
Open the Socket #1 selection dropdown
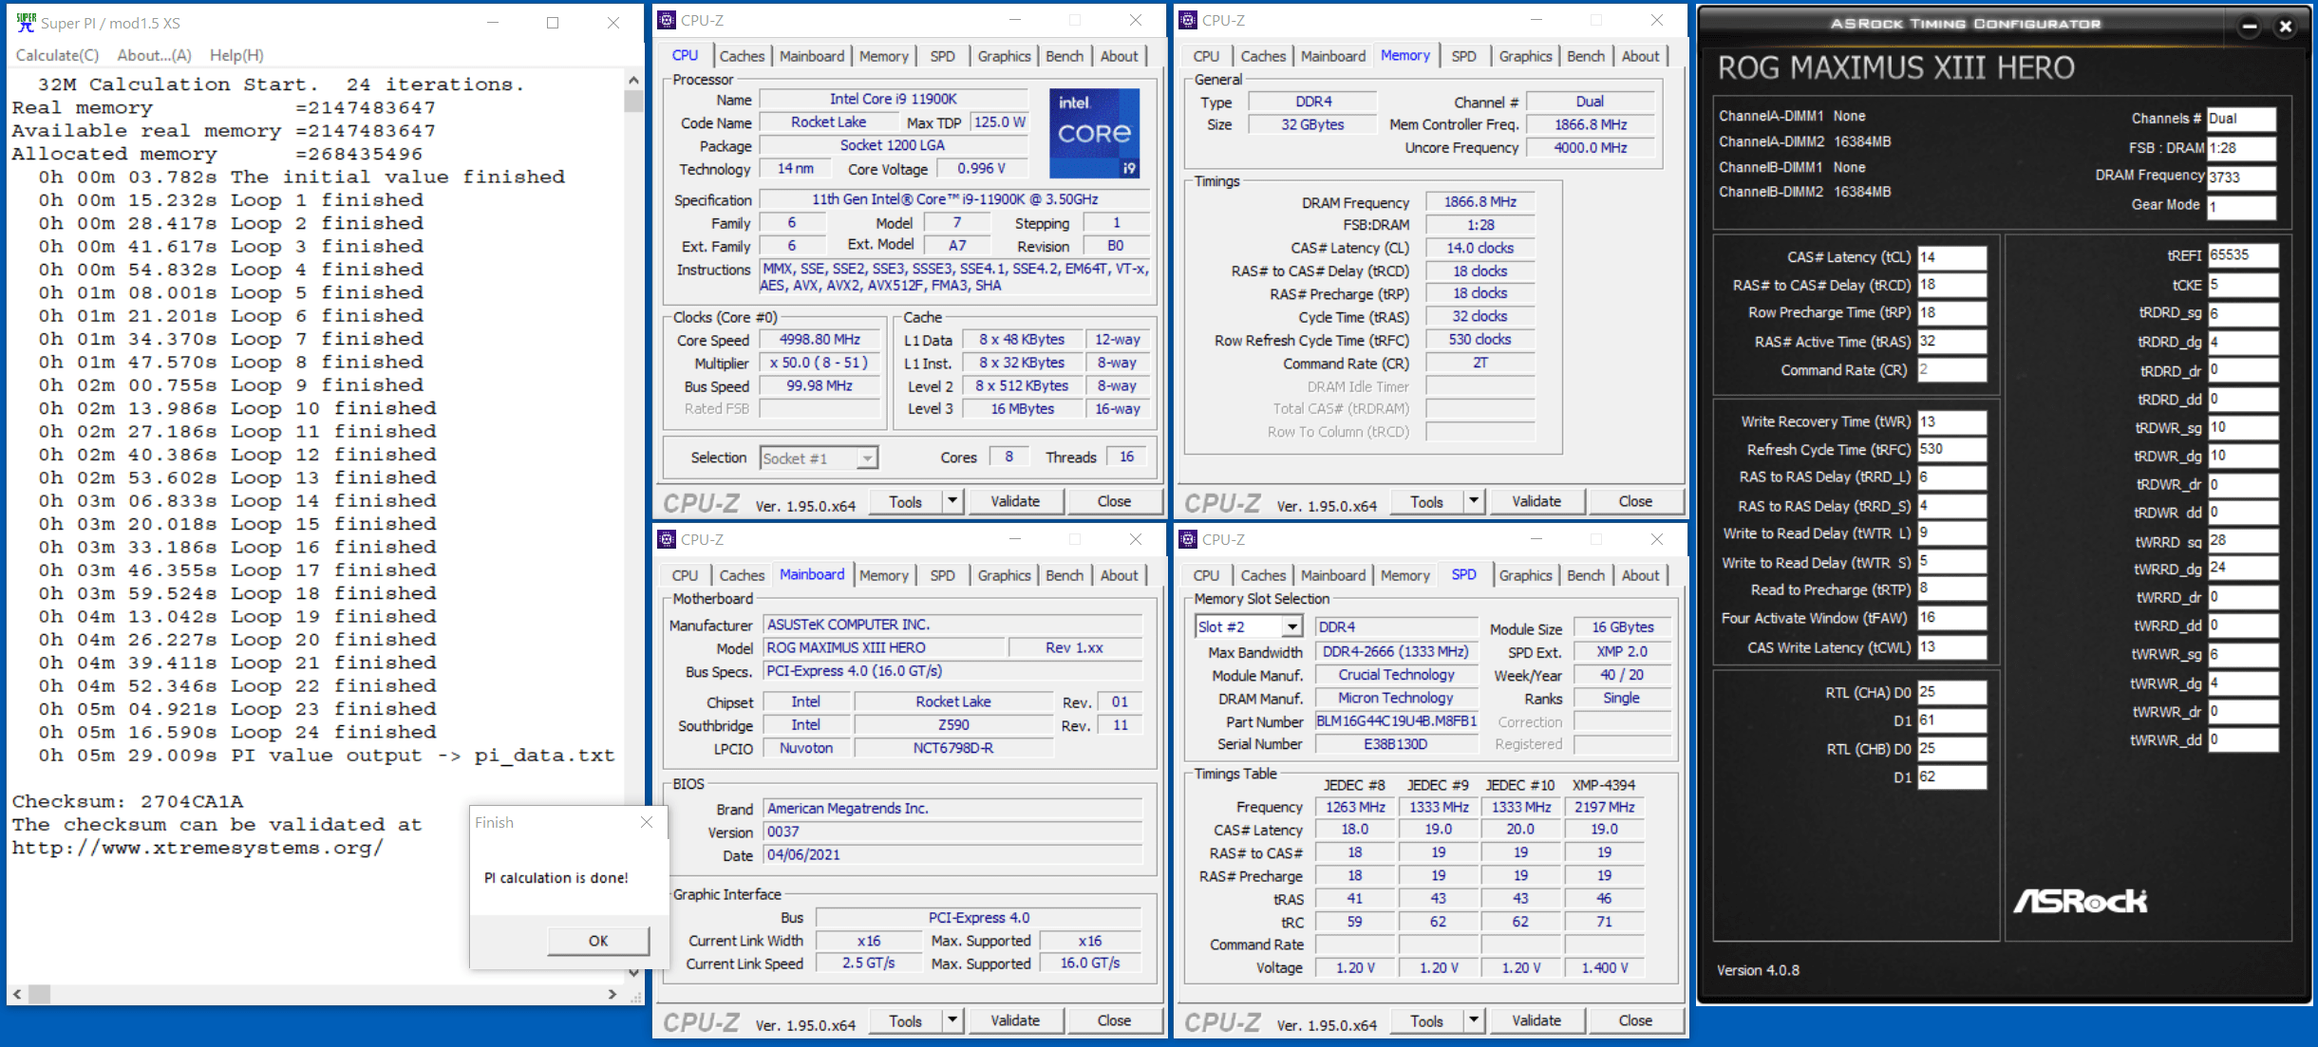(866, 458)
